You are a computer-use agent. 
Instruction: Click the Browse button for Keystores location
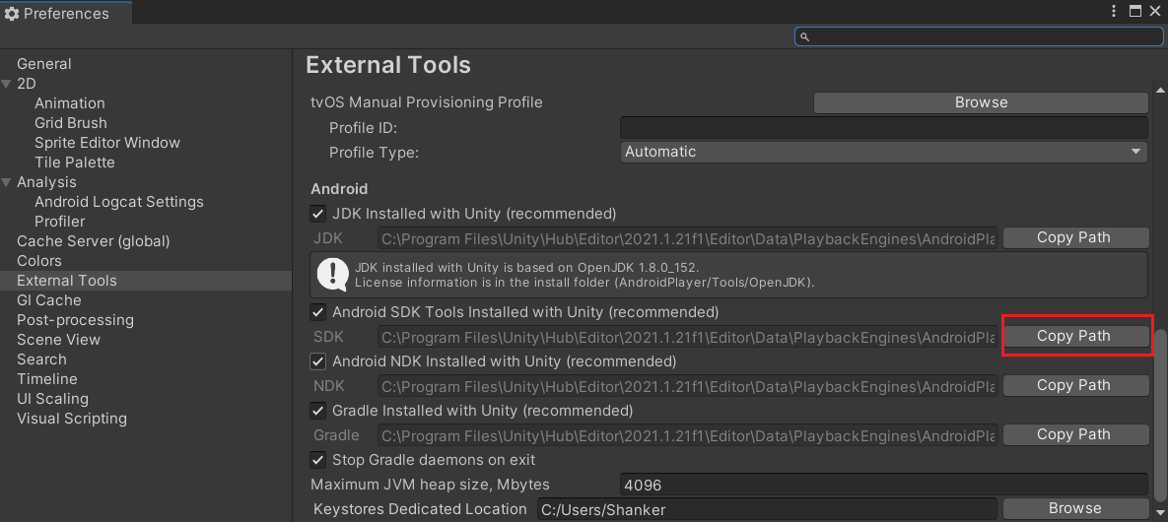[1075, 508]
